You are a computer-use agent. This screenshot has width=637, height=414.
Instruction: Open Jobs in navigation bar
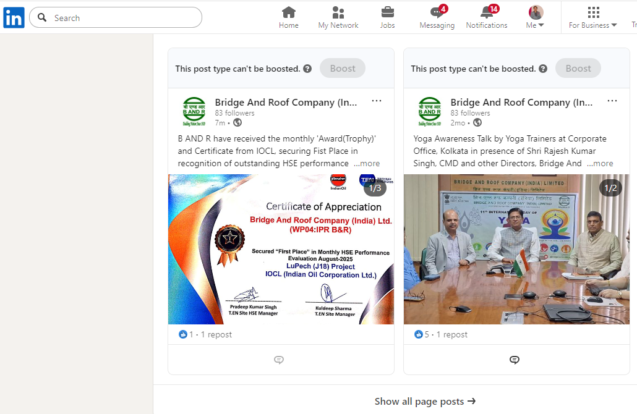coord(387,17)
